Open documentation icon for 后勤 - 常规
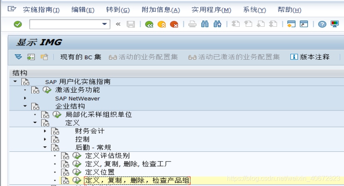The width and height of the screenshot is (344, 186). pos(55,147)
